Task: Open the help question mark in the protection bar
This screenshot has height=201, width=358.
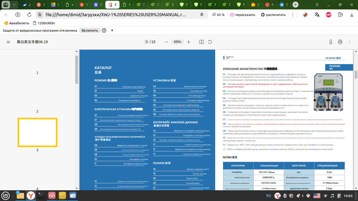Action: (x=104, y=30)
